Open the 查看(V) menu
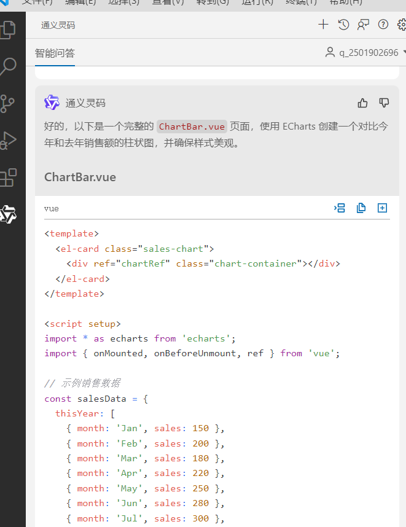The image size is (406, 527). tap(168, 2)
